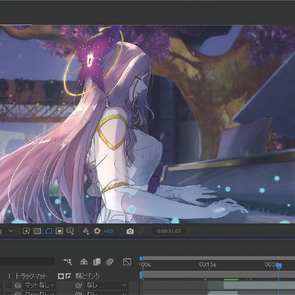Click the 00:15s mark on time ruler

pos(208,265)
